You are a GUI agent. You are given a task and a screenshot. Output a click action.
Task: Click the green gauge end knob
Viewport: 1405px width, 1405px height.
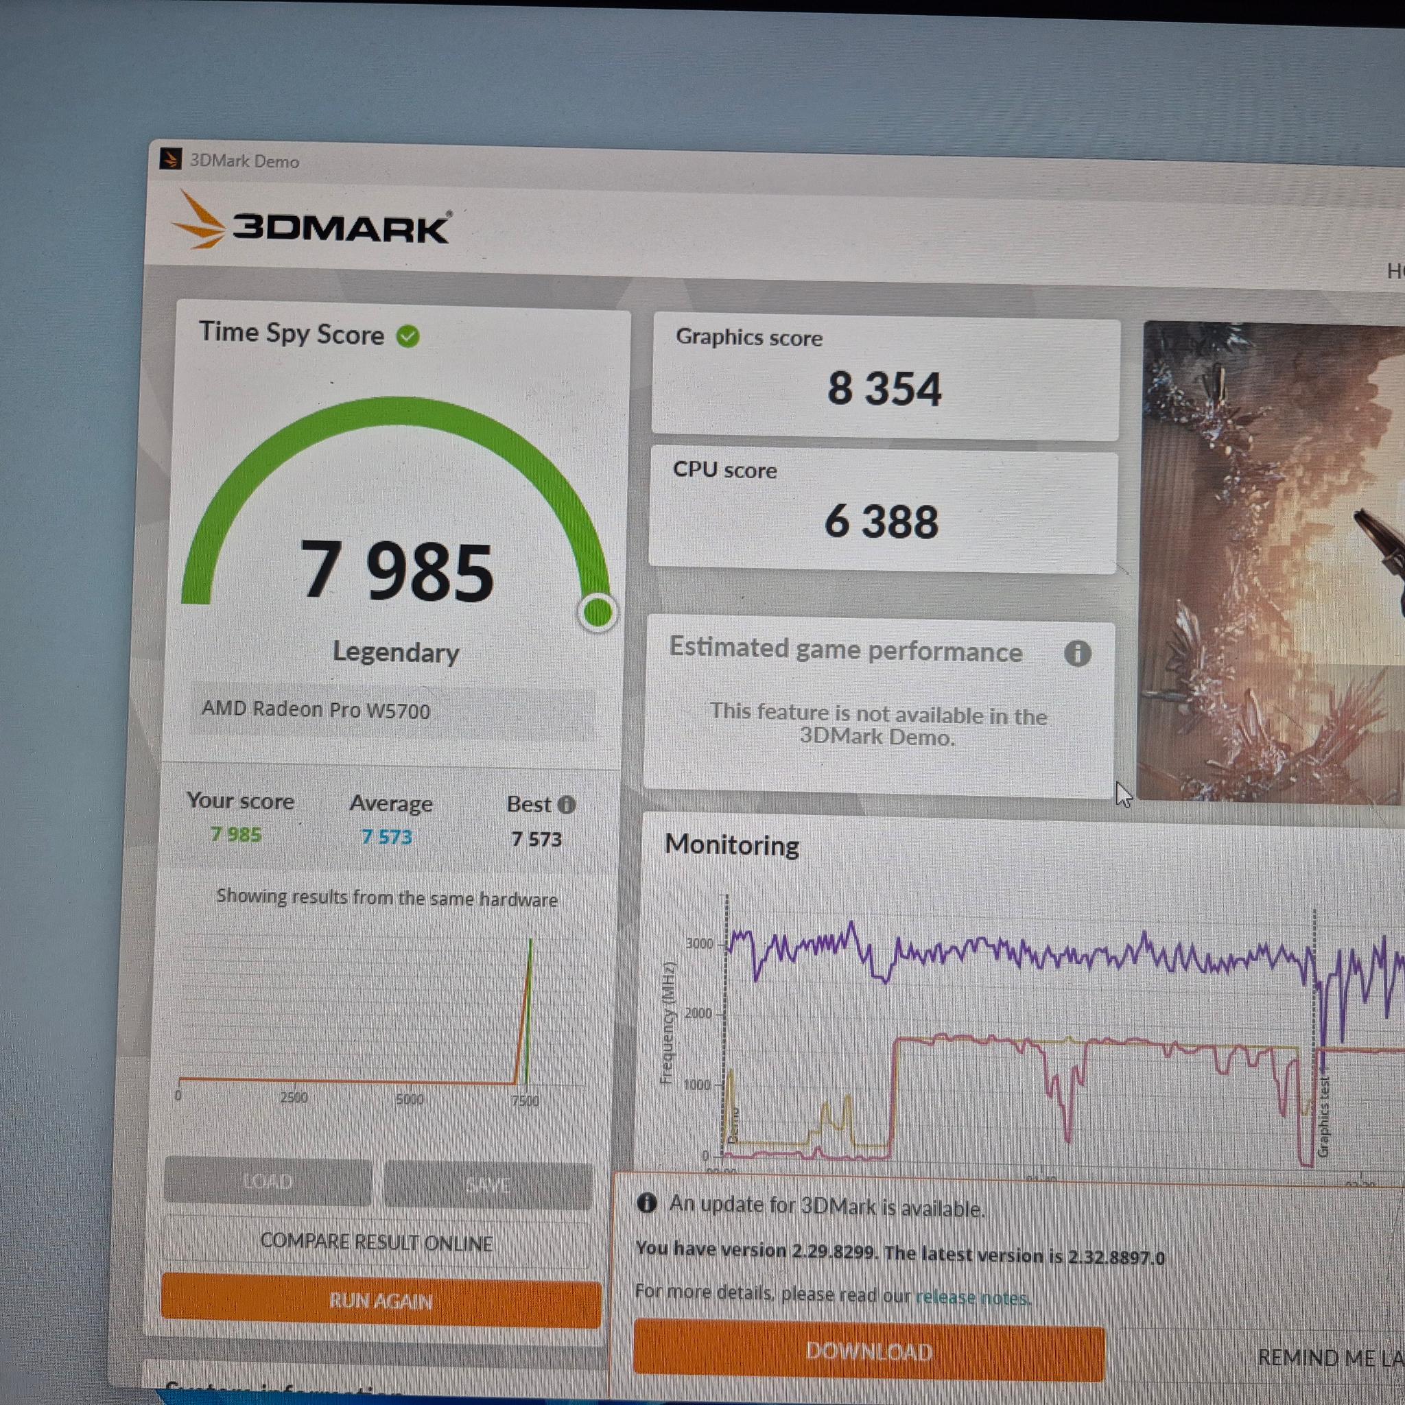point(598,613)
